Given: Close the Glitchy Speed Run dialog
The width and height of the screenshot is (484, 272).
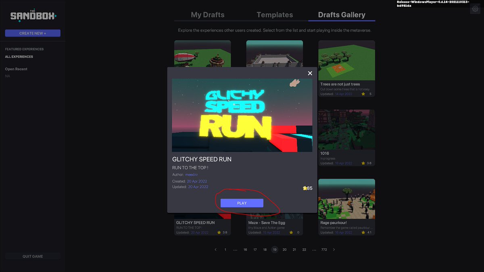Looking at the screenshot, I should [x=310, y=73].
